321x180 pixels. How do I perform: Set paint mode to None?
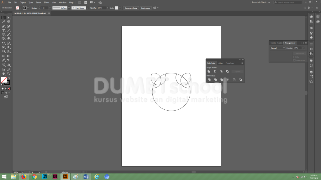(9, 88)
